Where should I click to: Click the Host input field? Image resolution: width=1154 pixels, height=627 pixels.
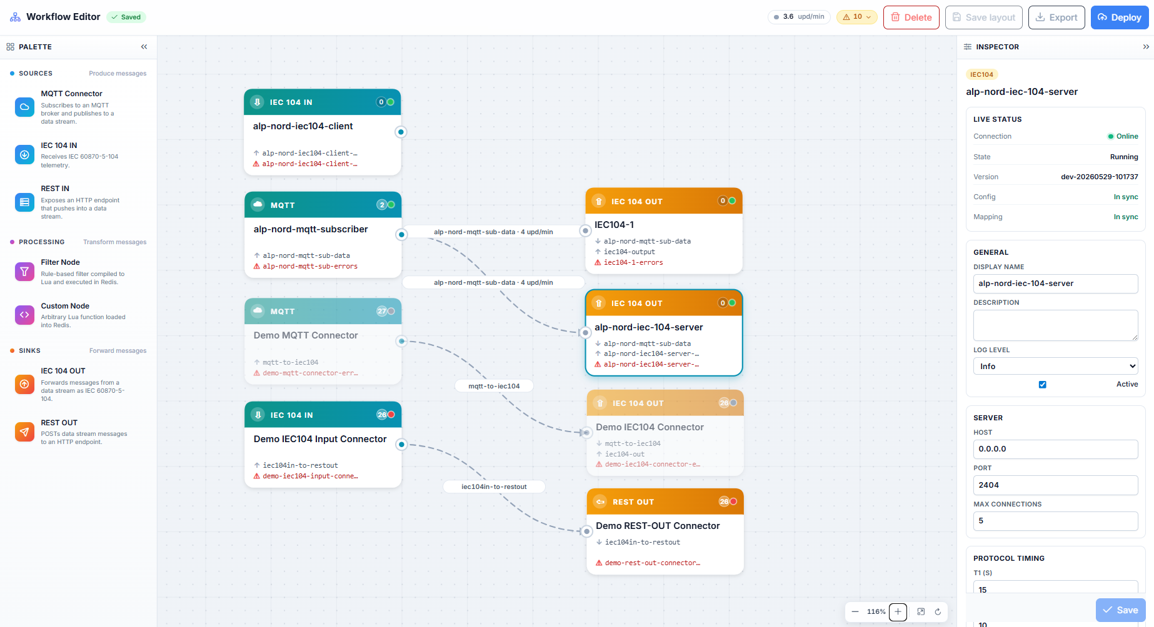[x=1055, y=449]
